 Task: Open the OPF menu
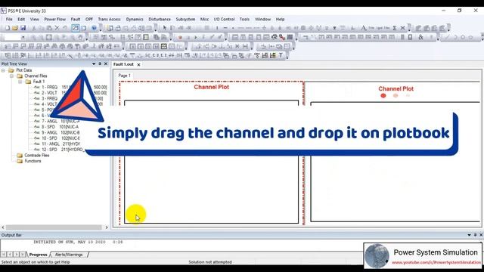point(89,19)
